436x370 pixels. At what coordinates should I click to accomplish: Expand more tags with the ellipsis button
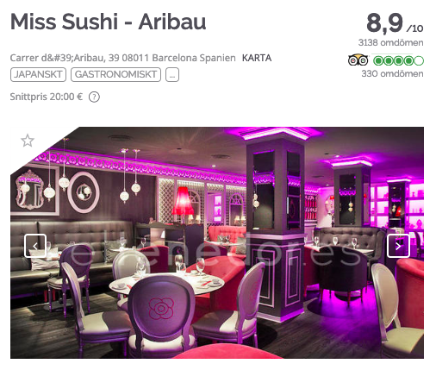coord(172,75)
